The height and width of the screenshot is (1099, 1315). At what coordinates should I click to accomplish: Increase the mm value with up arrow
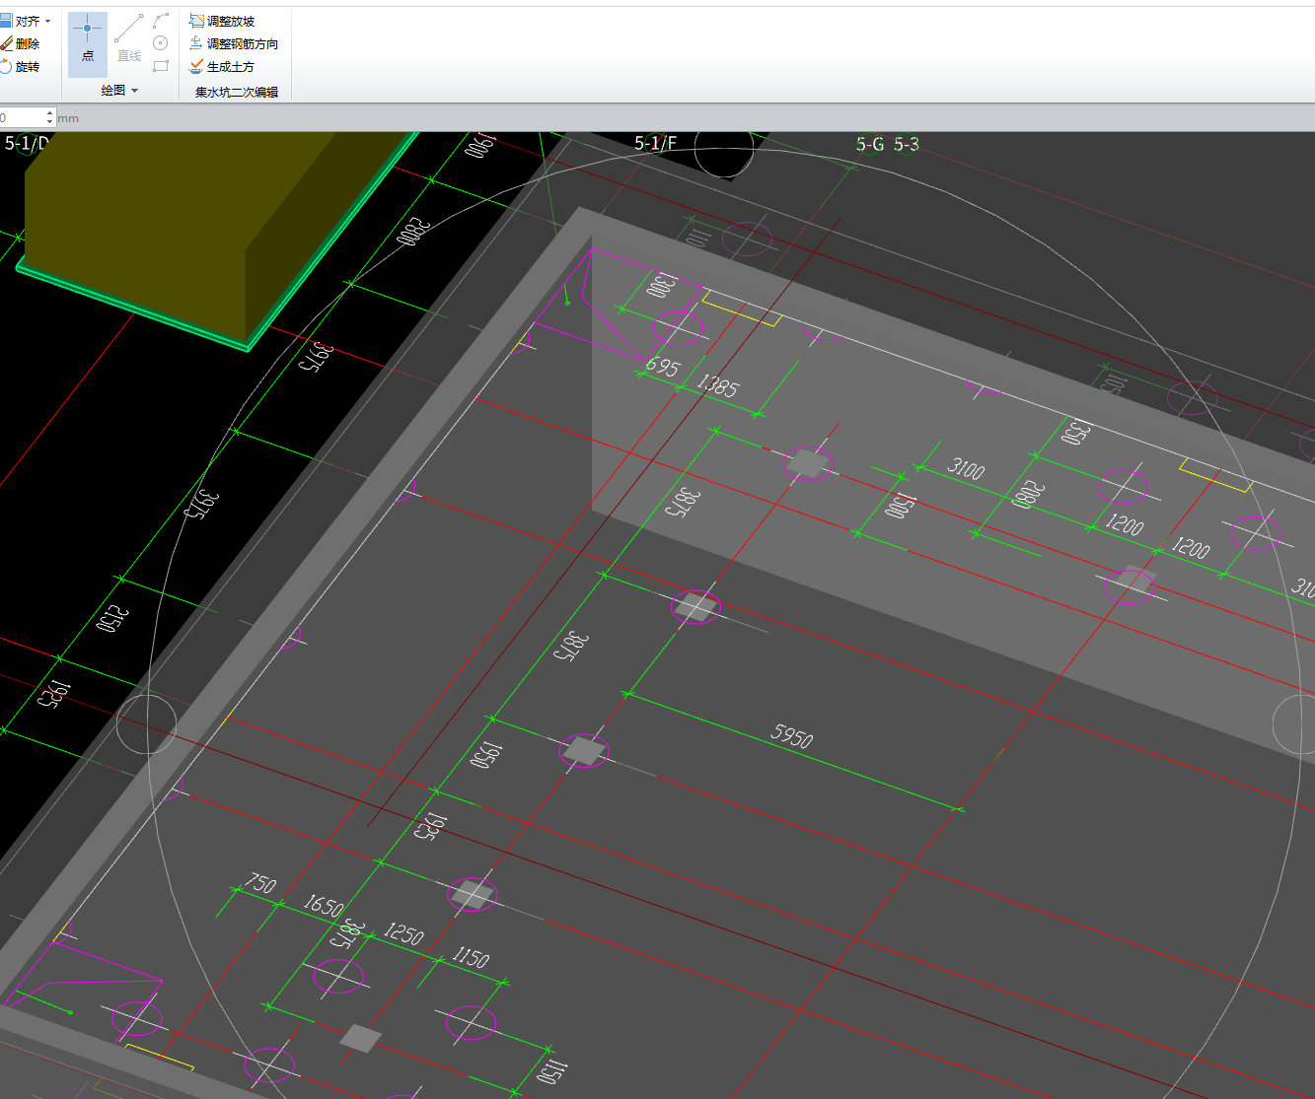point(48,113)
